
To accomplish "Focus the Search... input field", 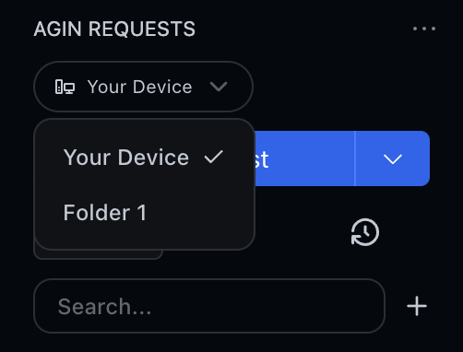I will click(x=209, y=306).
